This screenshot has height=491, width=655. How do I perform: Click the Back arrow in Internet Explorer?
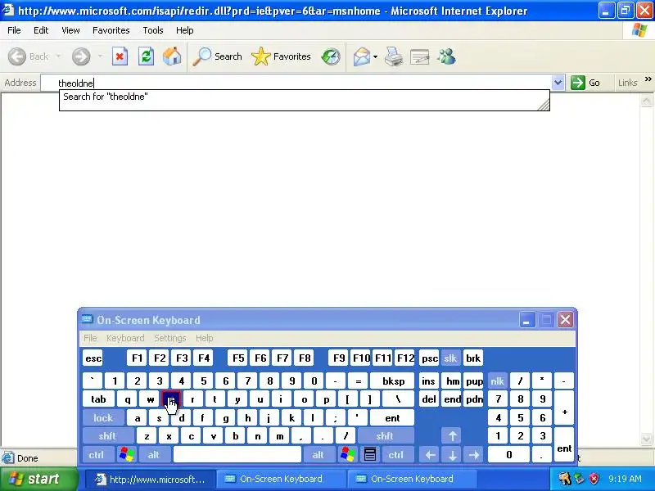(17, 56)
